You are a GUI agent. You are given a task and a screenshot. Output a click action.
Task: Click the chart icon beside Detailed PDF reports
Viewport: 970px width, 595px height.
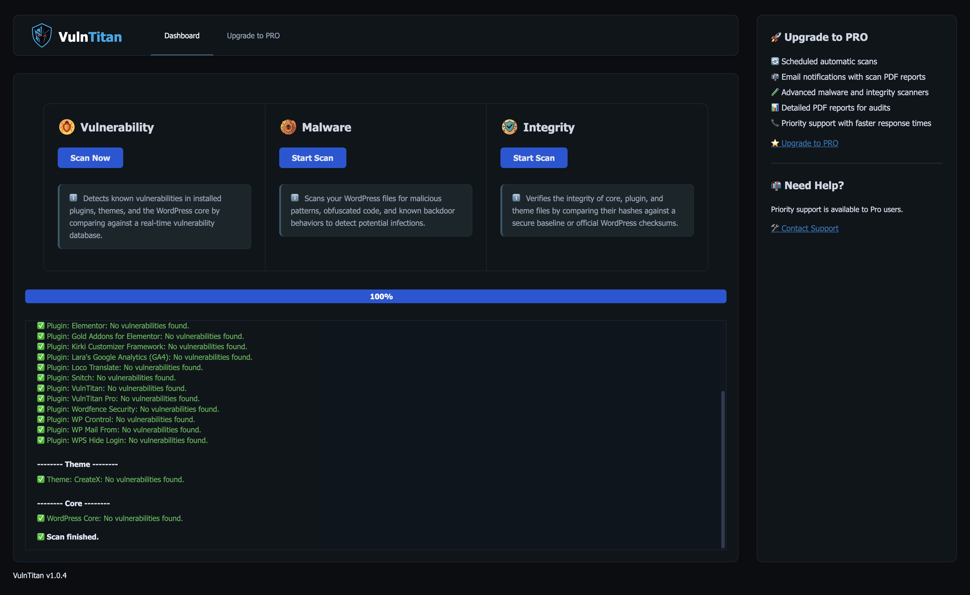(x=775, y=107)
